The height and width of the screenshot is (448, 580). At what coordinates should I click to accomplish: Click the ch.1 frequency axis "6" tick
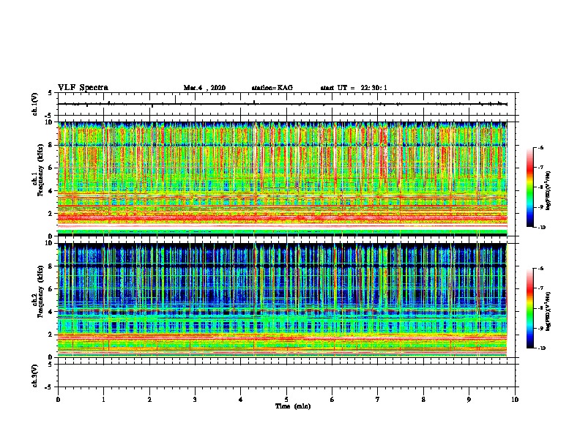(51, 168)
